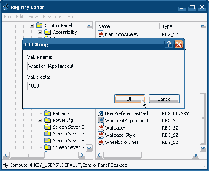Click the WheelScrollLines string value icon
Viewport: 209px width, 171px height.
click(x=101, y=142)
